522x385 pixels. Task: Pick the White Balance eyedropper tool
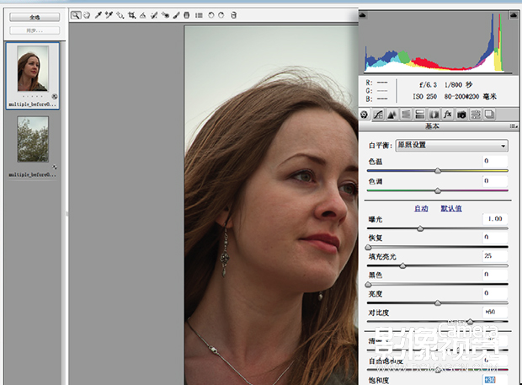click(98, 15)
